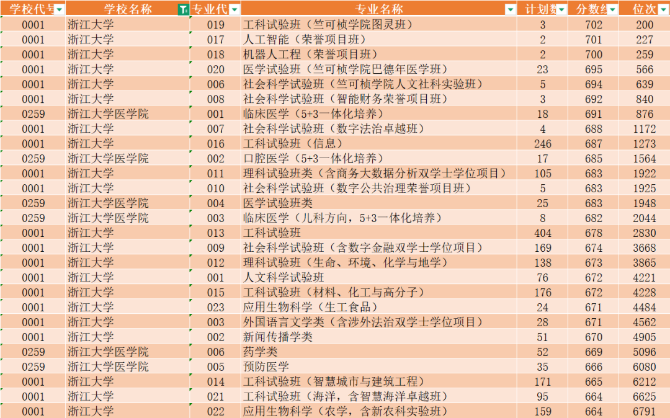Click the plan count cell showing 404
670x418 pixels.
click(543, 233)
